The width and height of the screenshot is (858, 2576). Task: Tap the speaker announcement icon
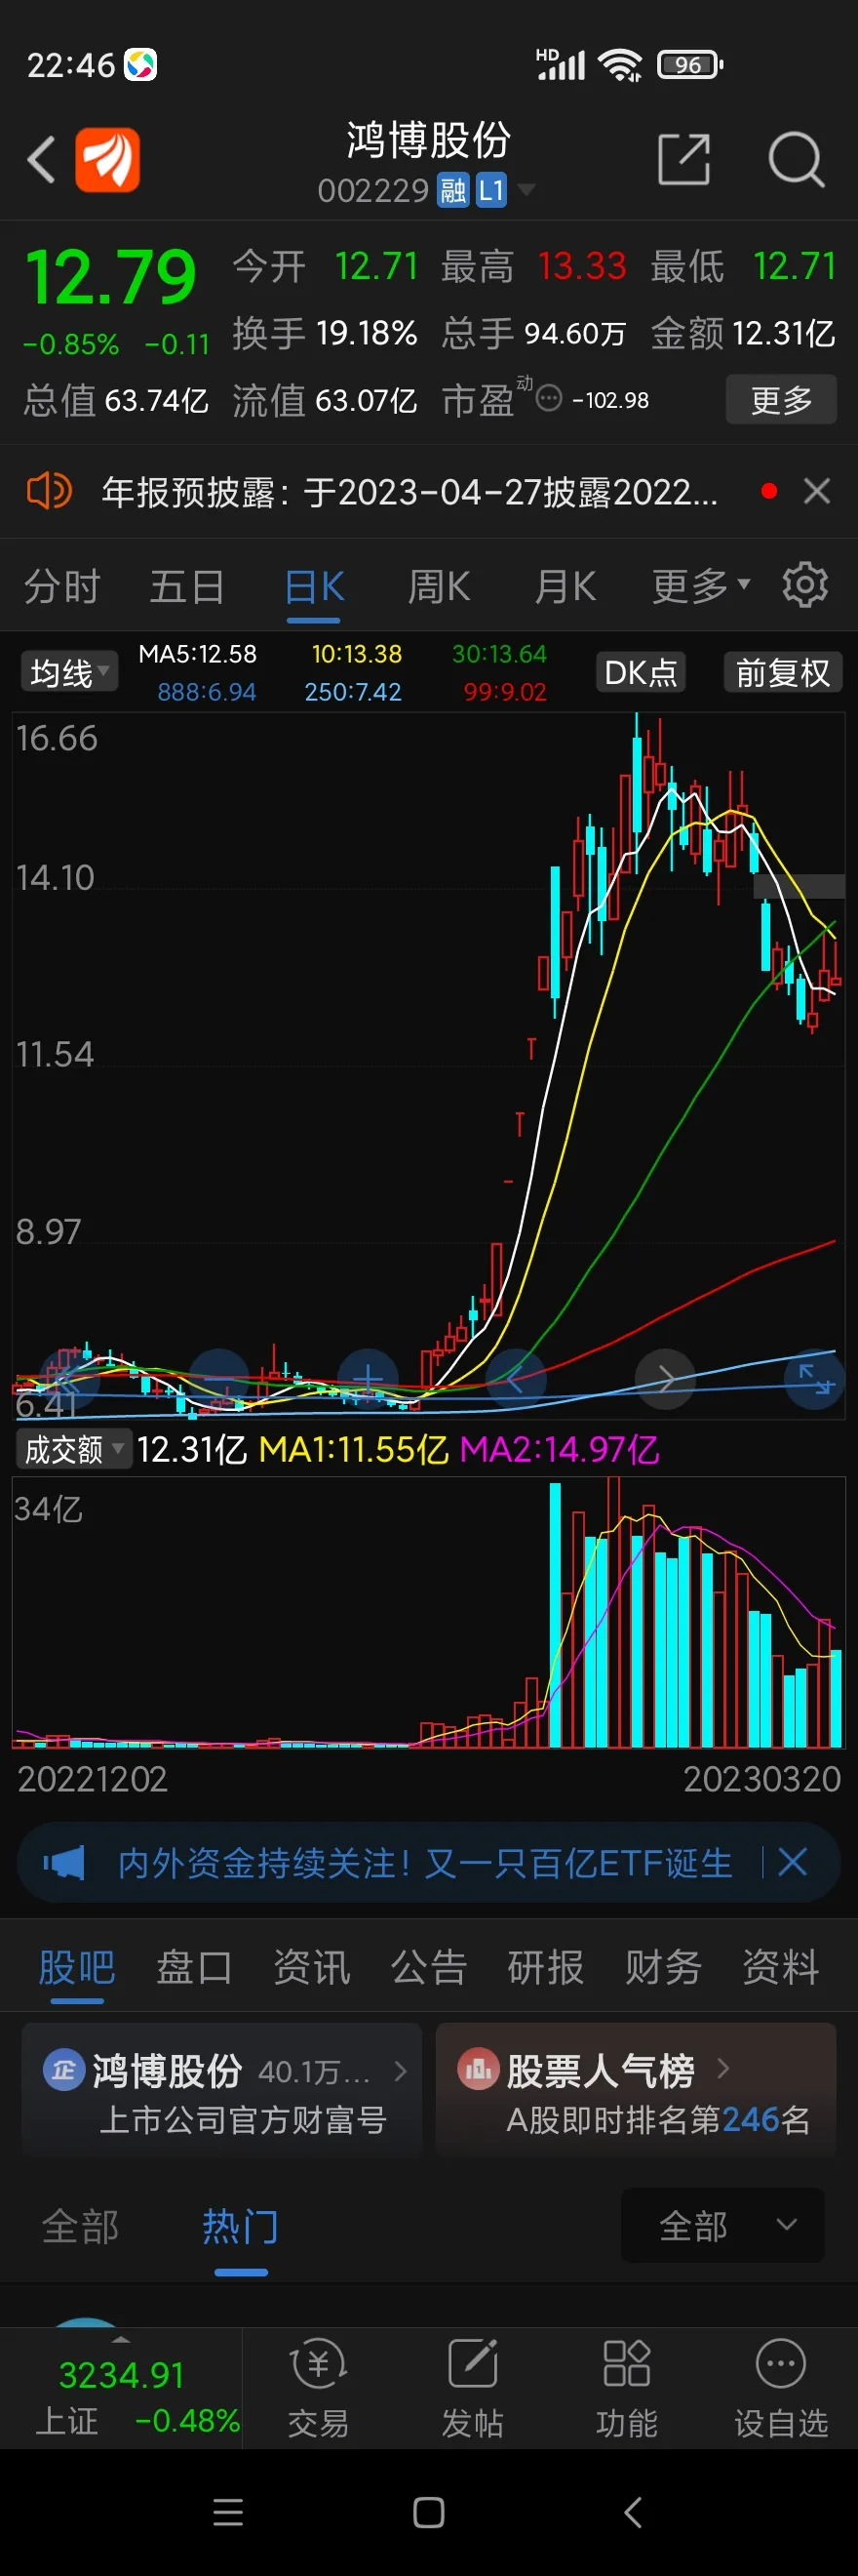48,491
